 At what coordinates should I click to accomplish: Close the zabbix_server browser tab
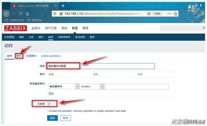tap(56, 6)
